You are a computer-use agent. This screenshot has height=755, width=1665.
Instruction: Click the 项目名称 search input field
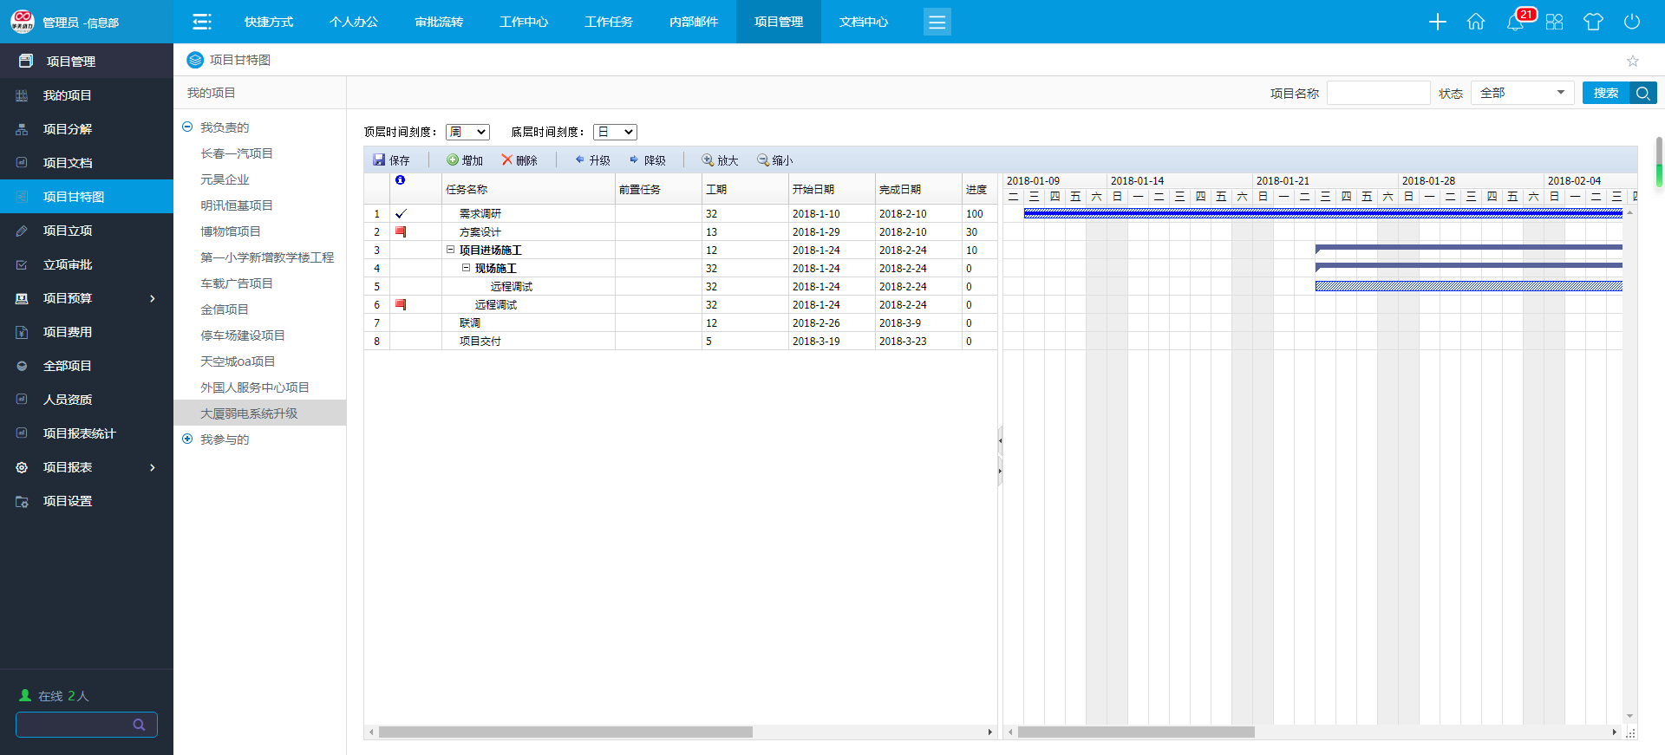[x=1378, y=93]
